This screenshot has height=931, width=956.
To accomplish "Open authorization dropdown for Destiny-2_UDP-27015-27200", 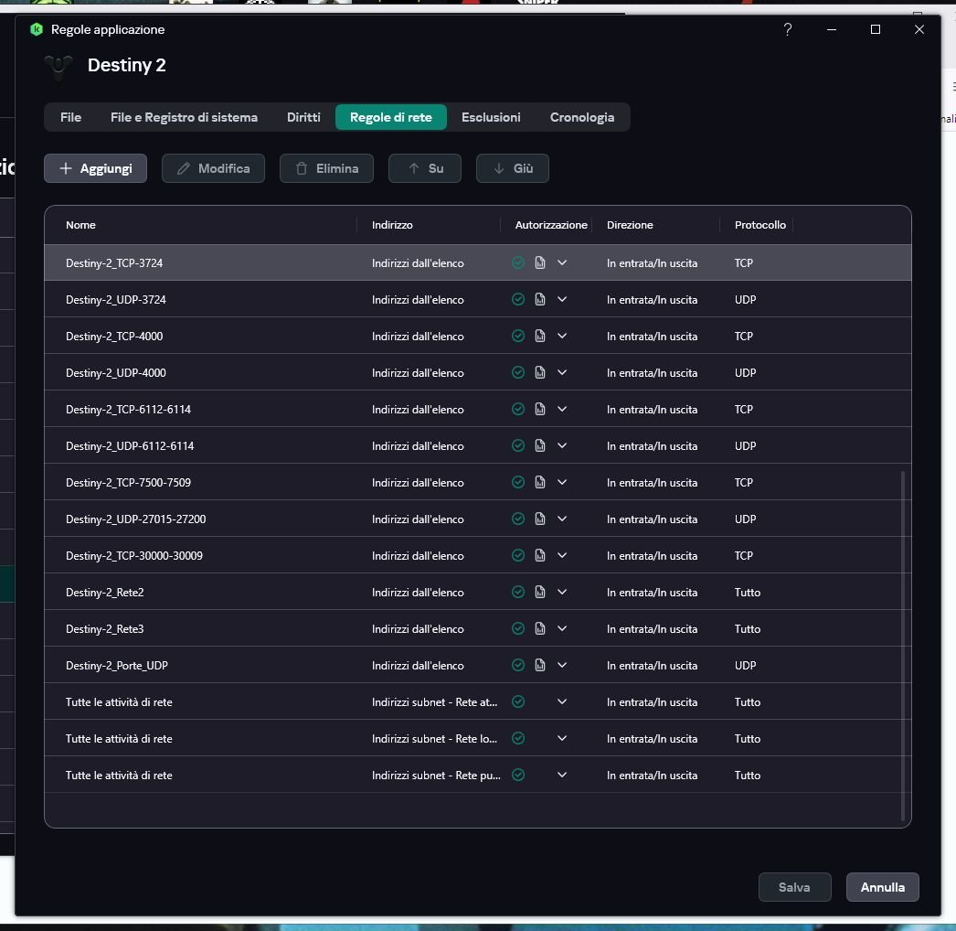I will pyautogui.click(x=562, y=519).
